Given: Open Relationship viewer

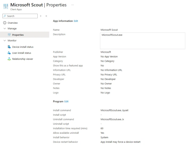Looking at the screenshot, I should (x=22, y=59).
